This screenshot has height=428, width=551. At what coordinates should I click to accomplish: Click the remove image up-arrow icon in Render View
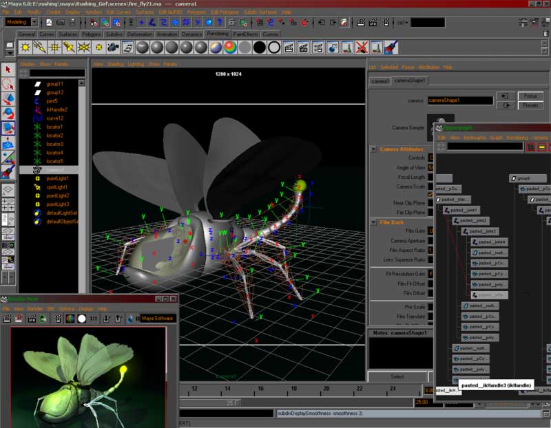(118, 319)
